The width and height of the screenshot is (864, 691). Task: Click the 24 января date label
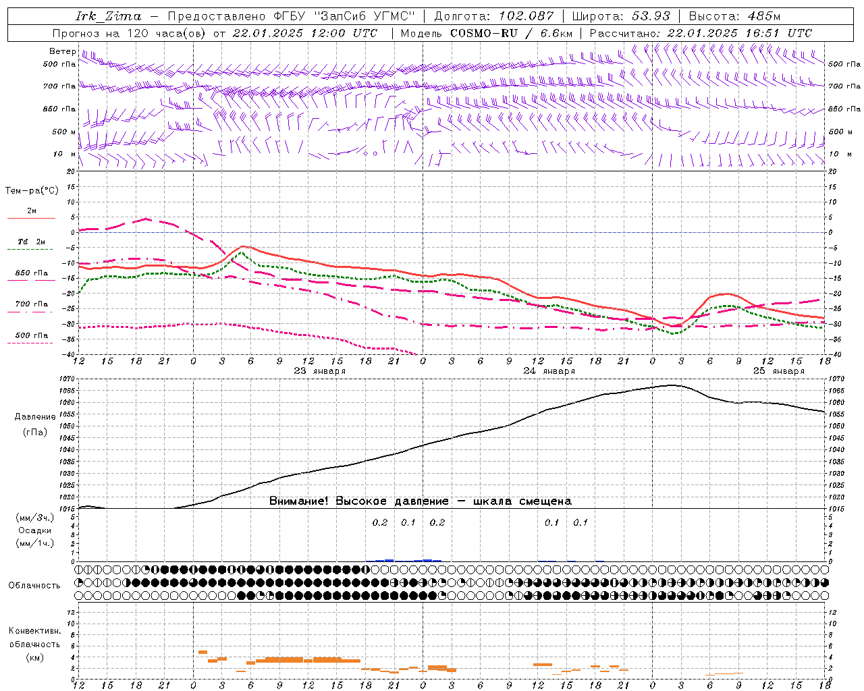pyautogui.click(x=549, y=371)
